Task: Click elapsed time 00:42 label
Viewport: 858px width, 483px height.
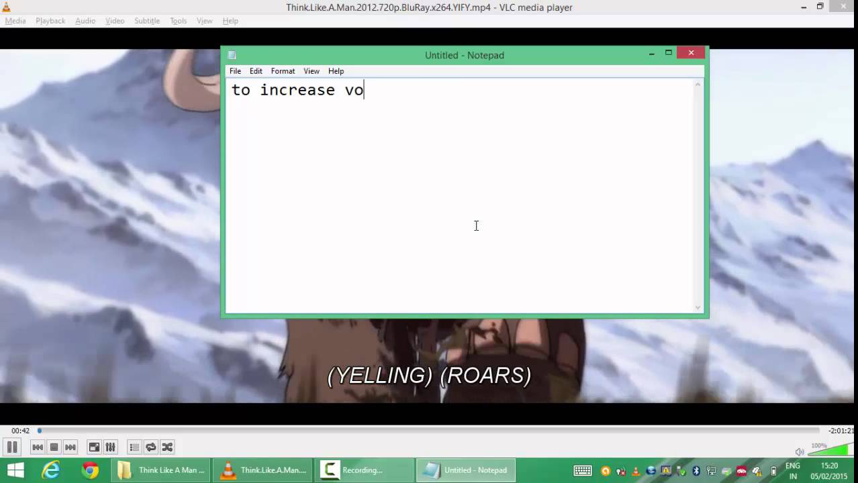Action: 20,431
